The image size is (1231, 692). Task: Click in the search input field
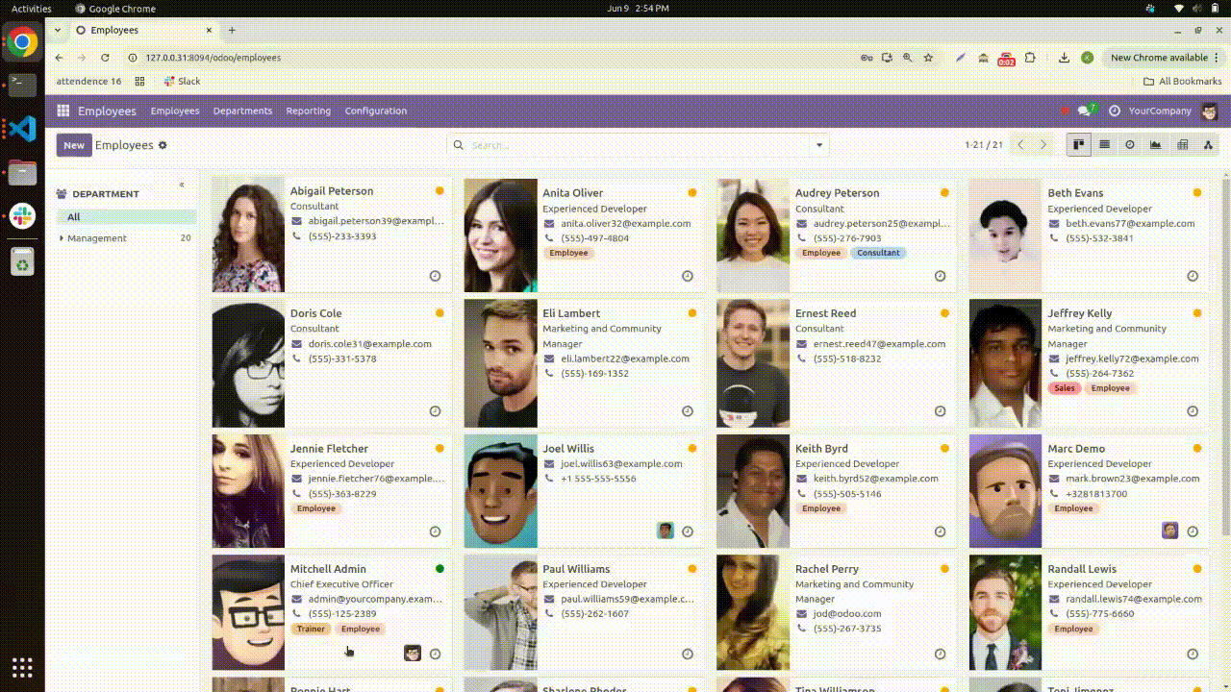(x=635, y=145)
